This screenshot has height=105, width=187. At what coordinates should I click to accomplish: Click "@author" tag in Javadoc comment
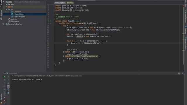[61, 17]
